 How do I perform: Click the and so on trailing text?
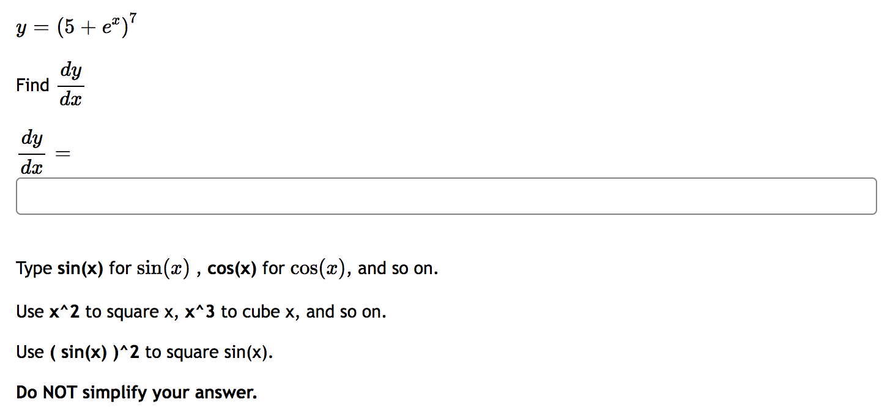[x=398, y=267]
